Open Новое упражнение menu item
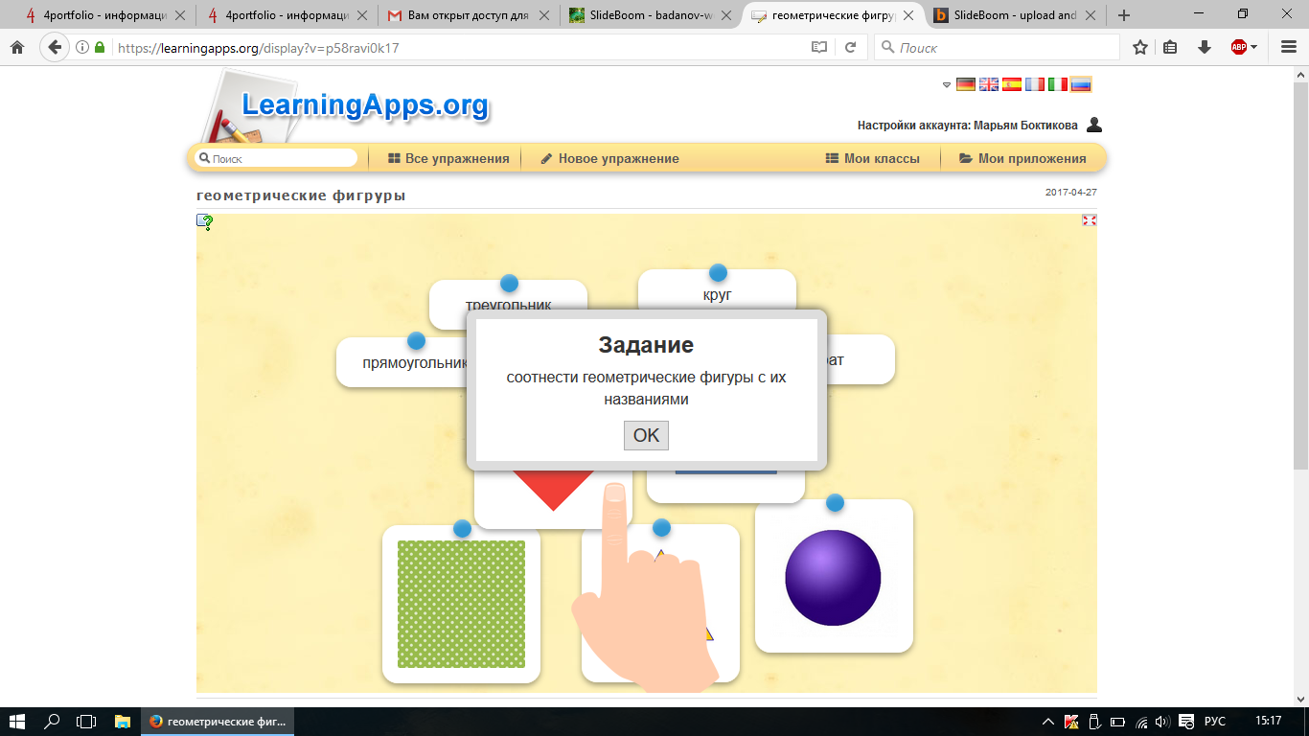This screenshot has width=1309, height=736. 609,159
